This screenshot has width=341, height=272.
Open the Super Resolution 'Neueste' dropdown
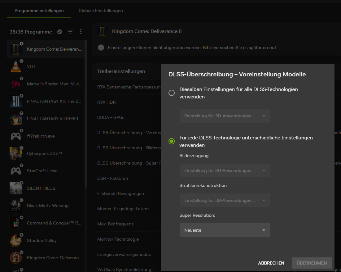click(225, 230)
